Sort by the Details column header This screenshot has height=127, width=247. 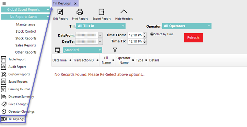154,60
